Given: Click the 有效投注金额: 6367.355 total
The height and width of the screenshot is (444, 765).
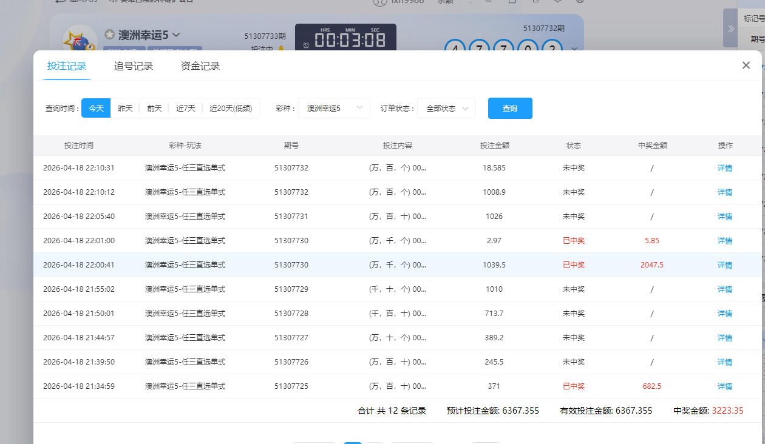Looking at the screenshot, I should (x=606, y=411).
